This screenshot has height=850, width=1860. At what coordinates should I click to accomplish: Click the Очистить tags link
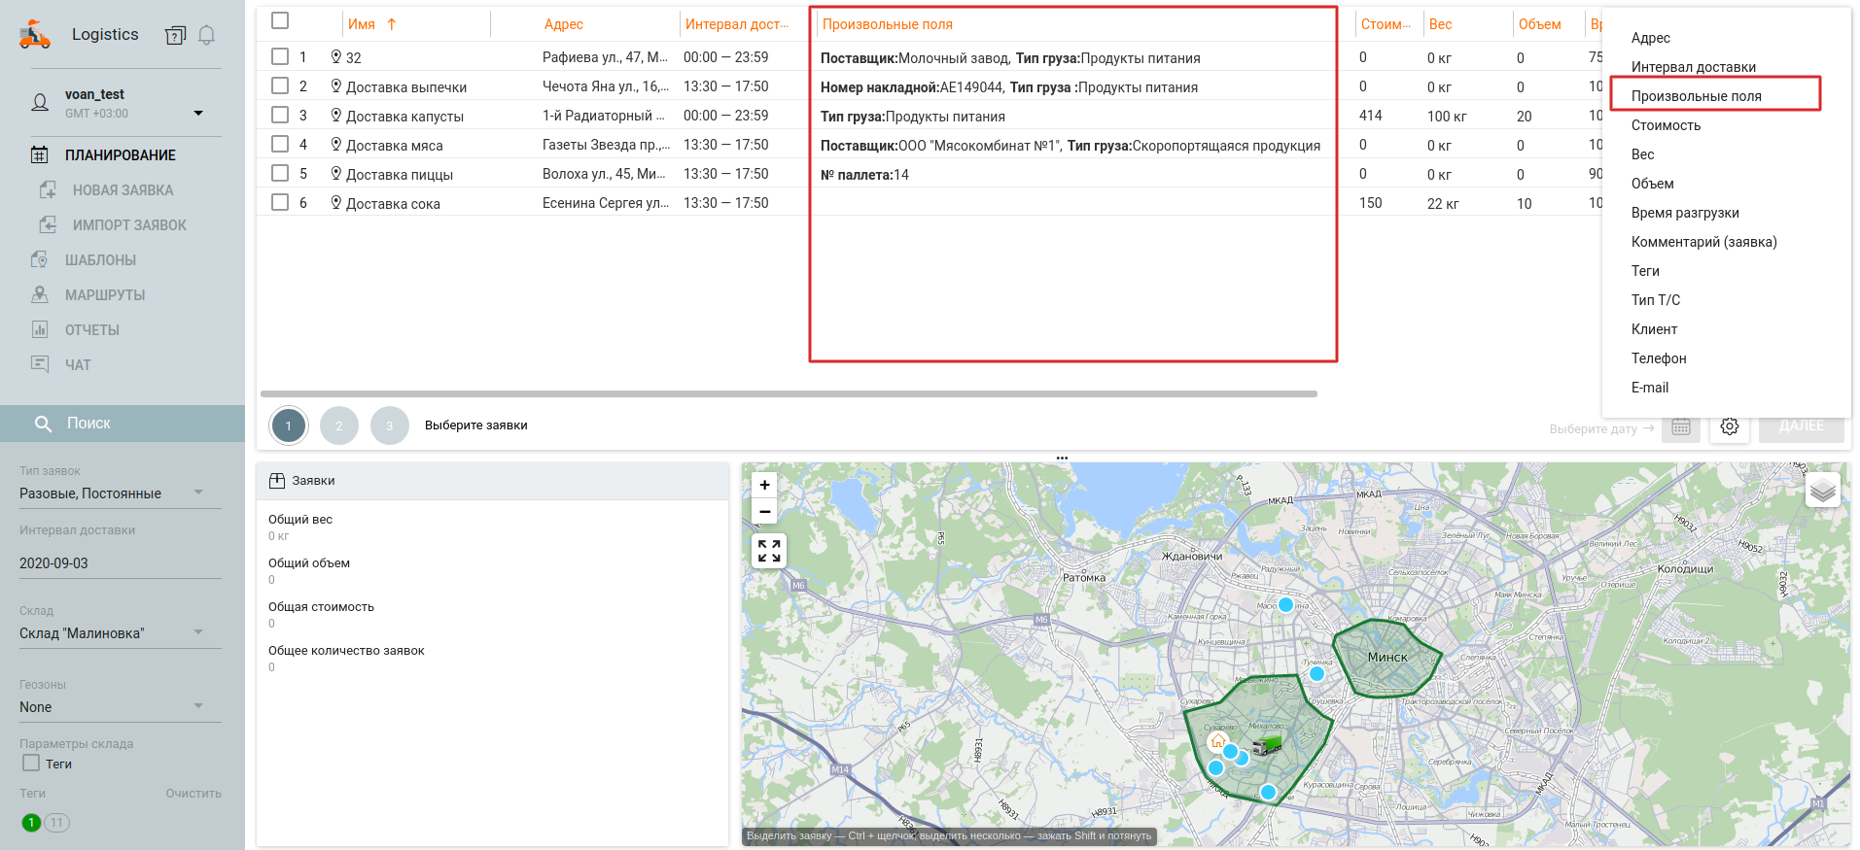193,794
